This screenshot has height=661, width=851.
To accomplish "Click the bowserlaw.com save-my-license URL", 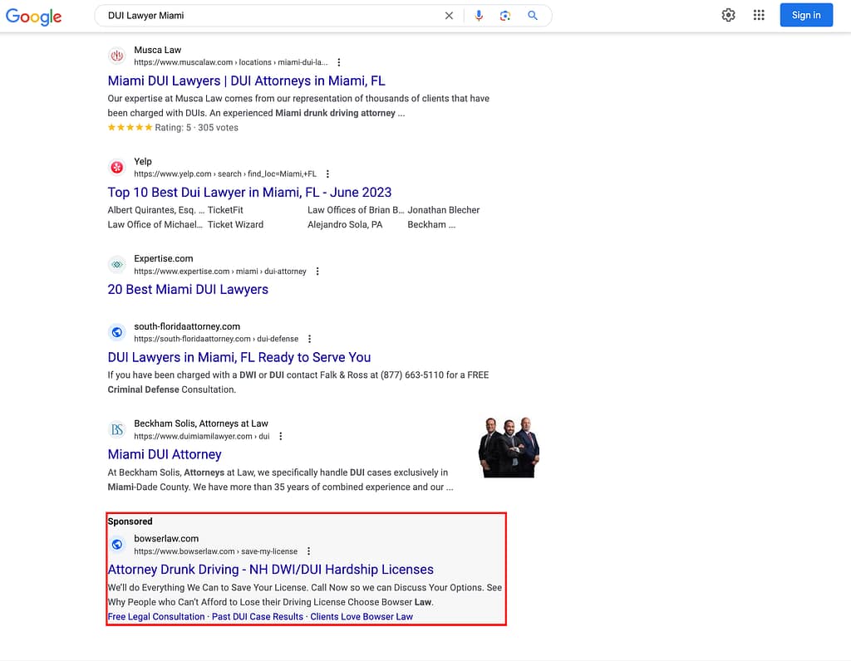I will pos(215,551).
